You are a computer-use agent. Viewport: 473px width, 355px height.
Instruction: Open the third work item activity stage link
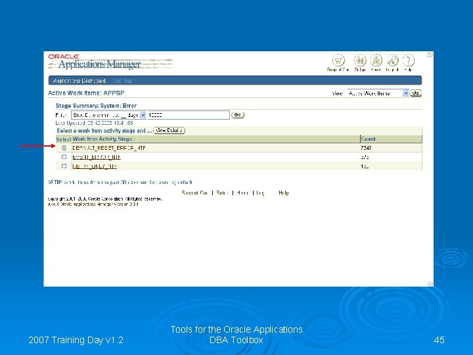[95, 166]
